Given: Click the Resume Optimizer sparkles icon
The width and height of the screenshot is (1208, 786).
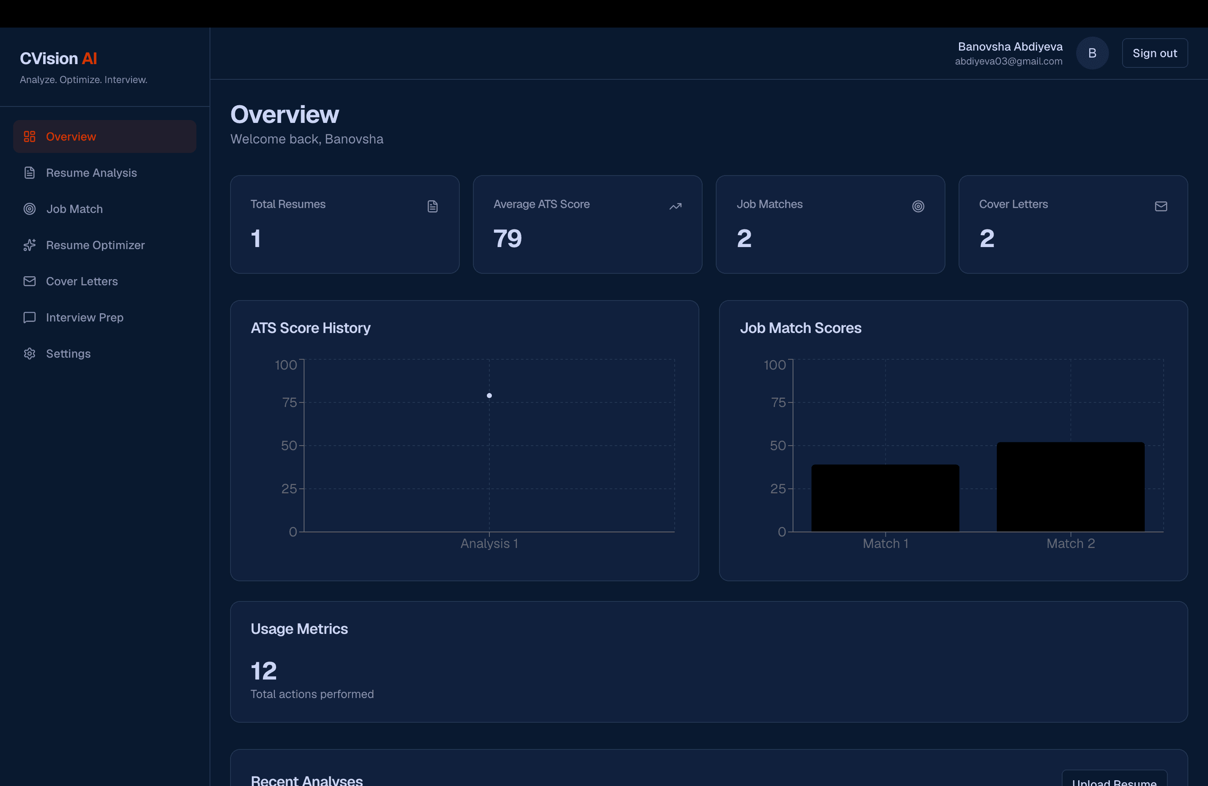Looking at the screenshot, I should pyautogui.click(x=30, y=245).
